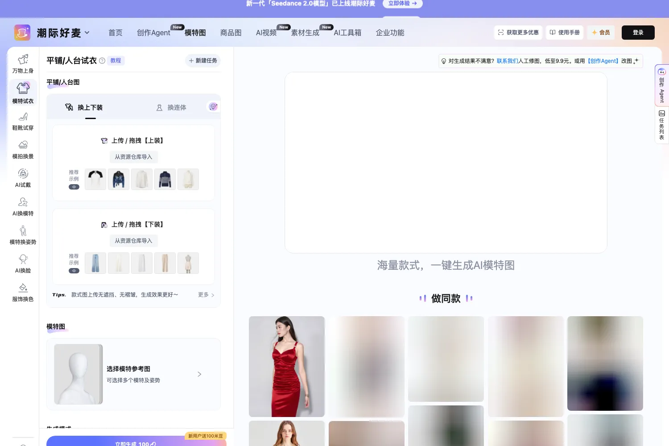Open the AI试戴 accessory try-on tool

pyautogui.click(x=23, y=178)
